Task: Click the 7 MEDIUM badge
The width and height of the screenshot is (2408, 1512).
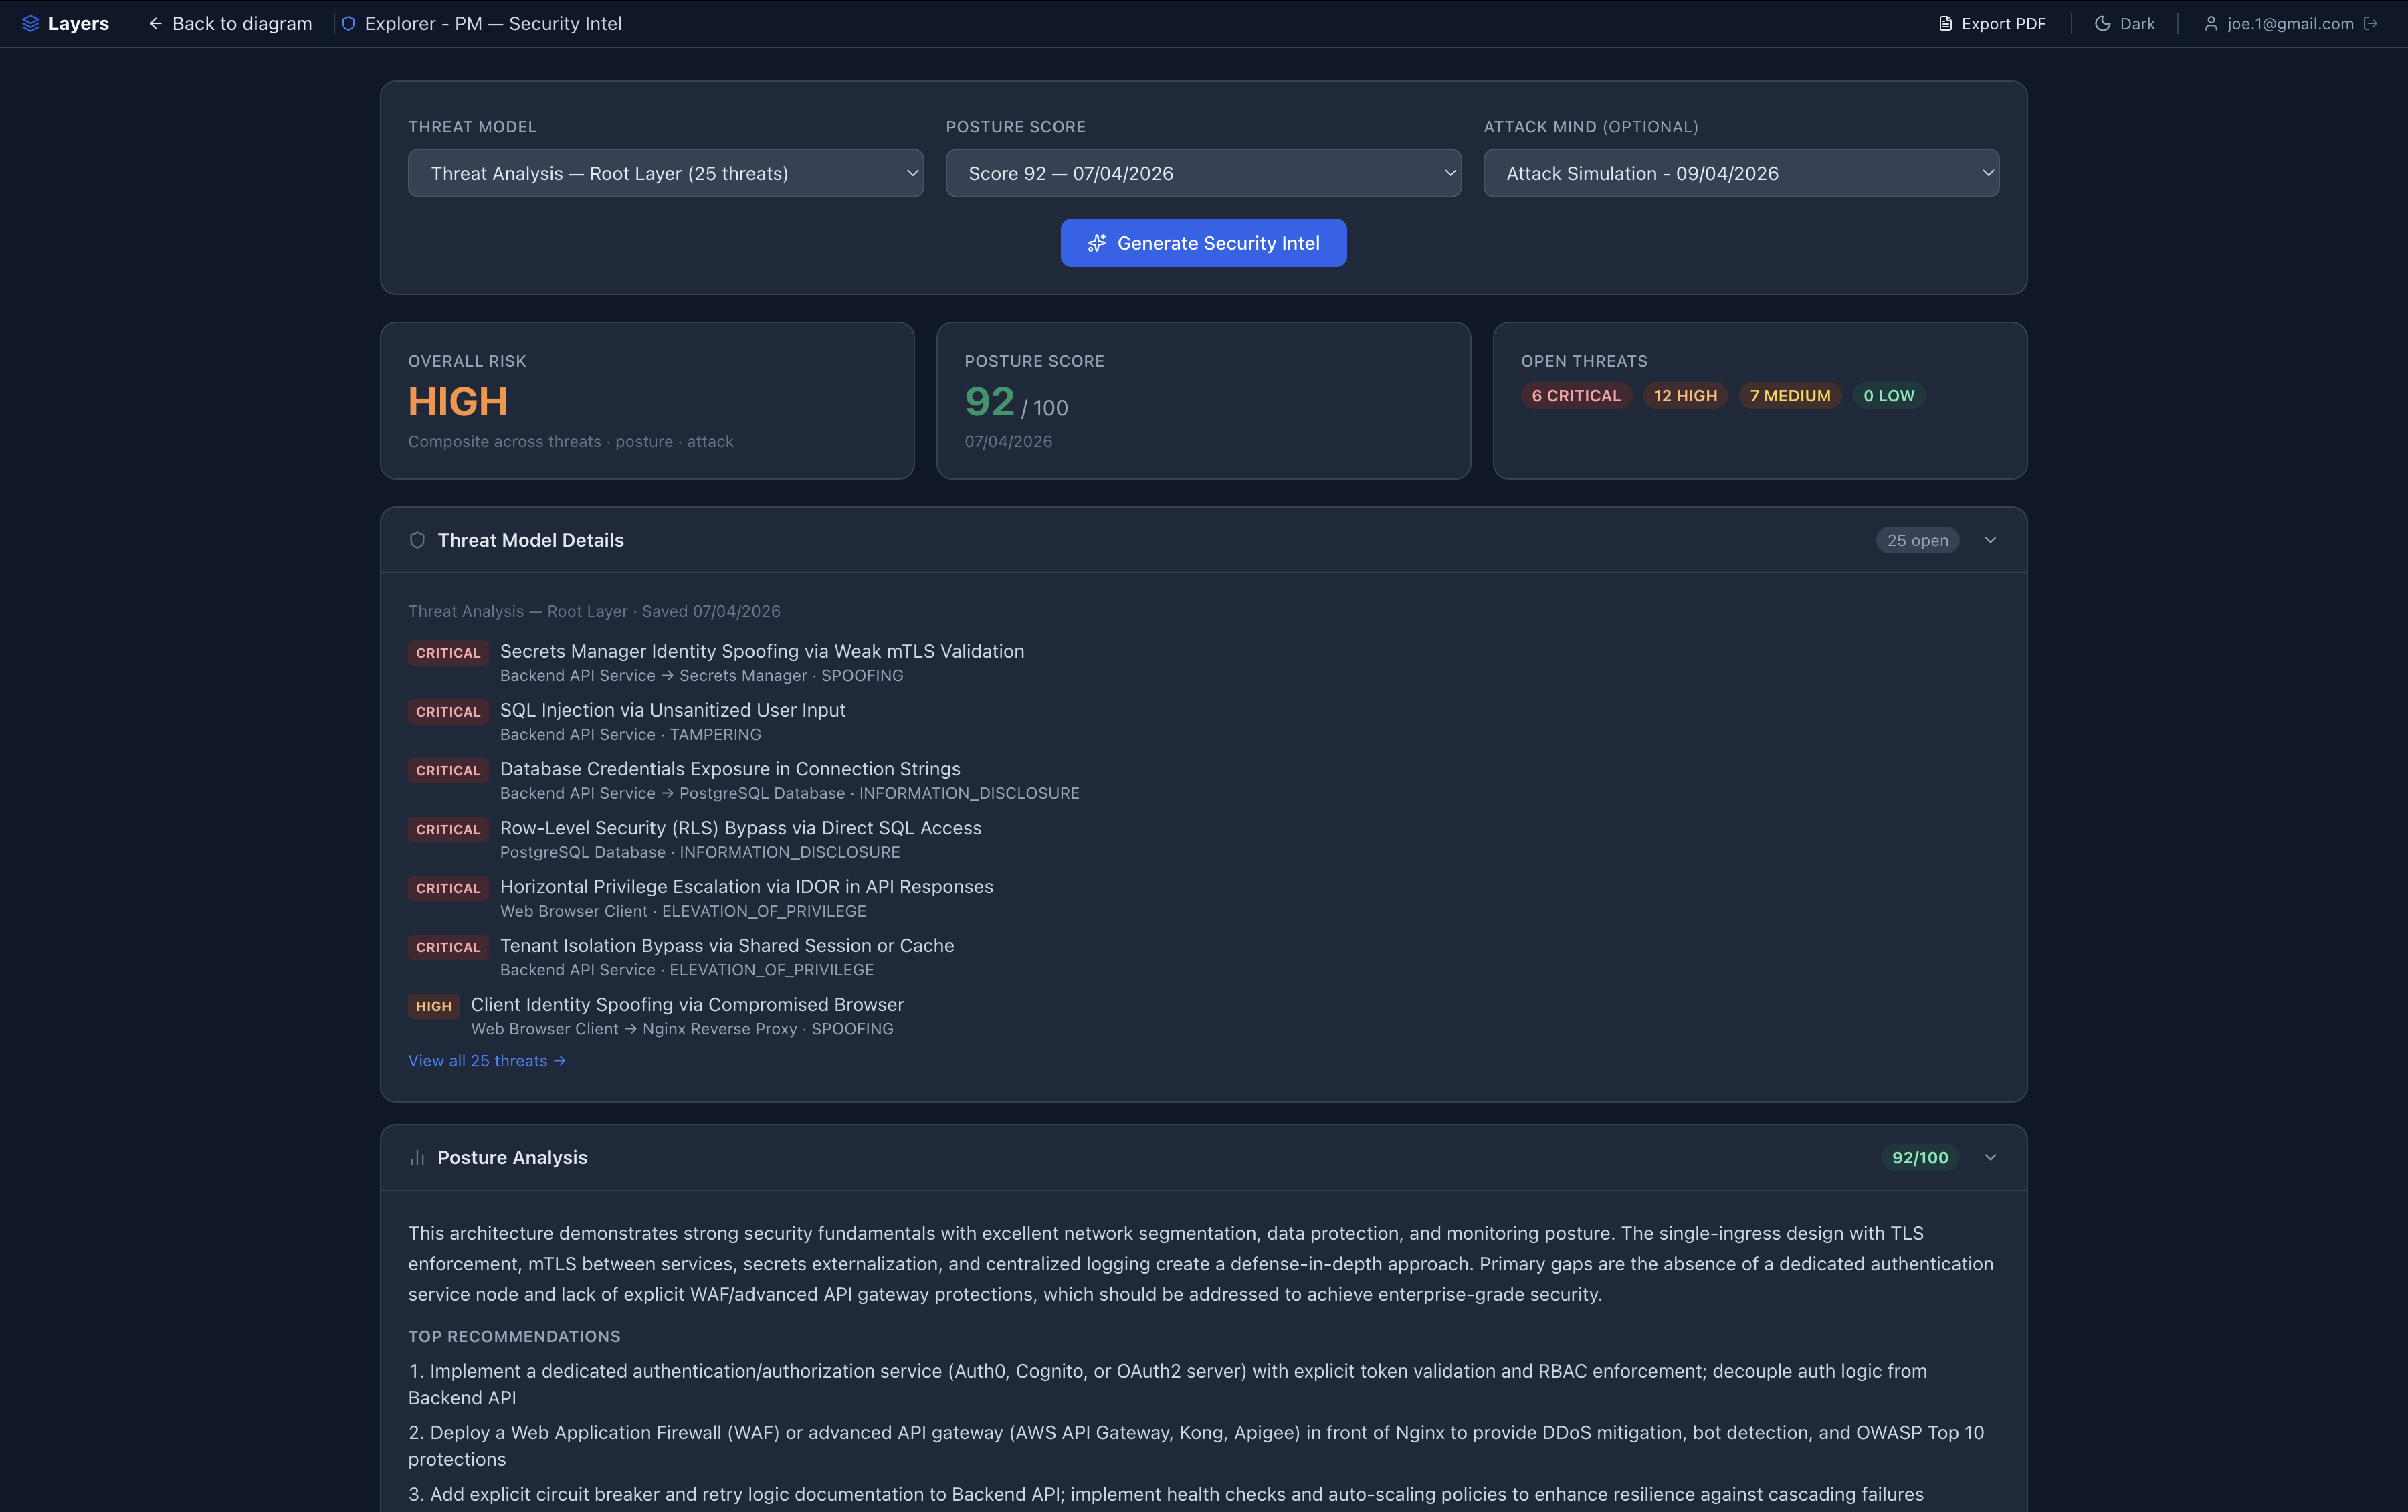Action: click(1790, 396)
